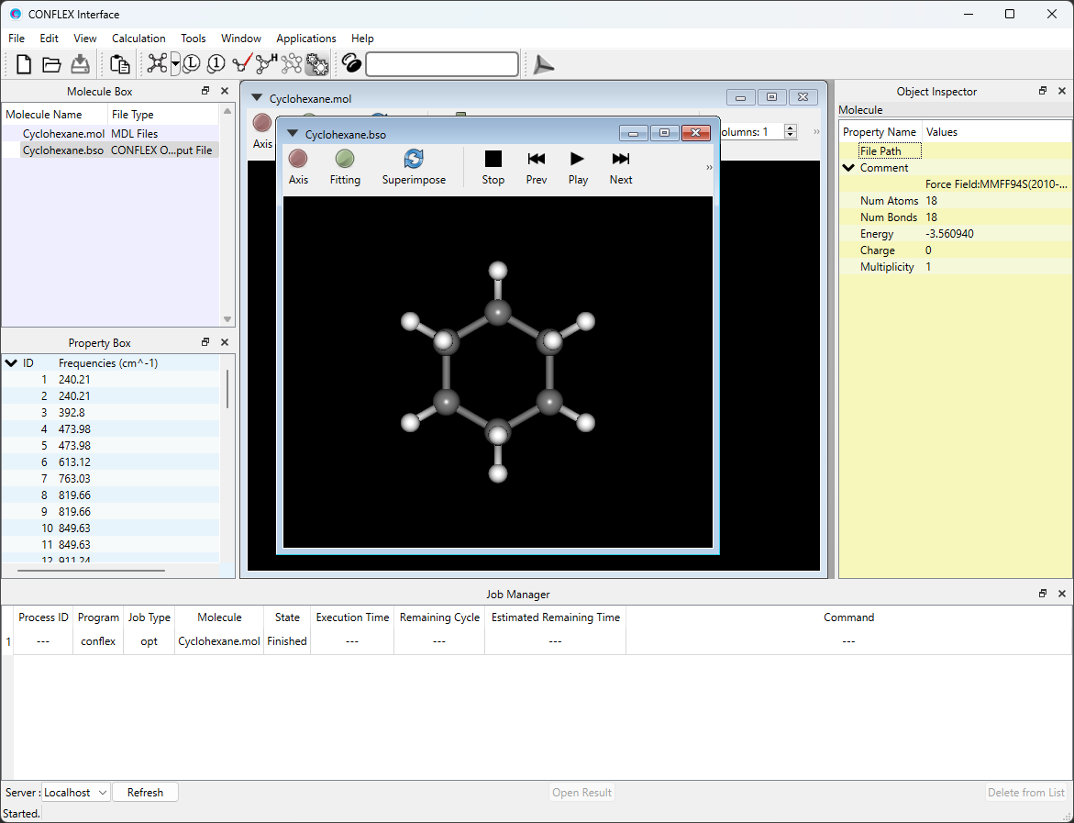Open the Calculation menu

[x=138, y=39]
